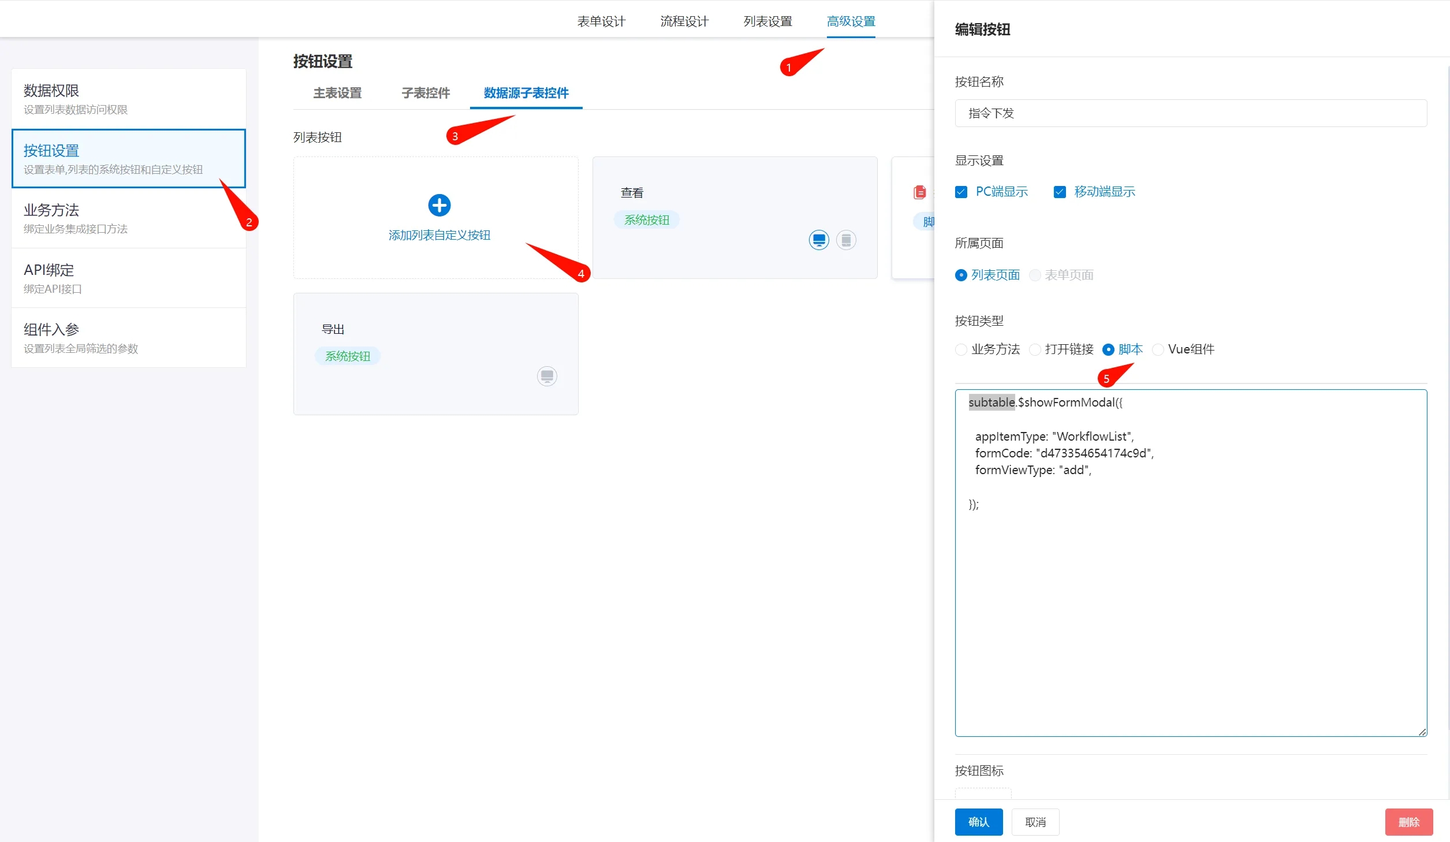Viewport: 1450px width, 842px height.
Task: Click the PC monitor icon on 导出 card
Action: click(x=547, y=376)
